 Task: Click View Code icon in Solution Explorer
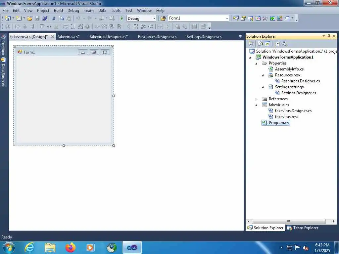pyautogui.click(x=277, y=44)
